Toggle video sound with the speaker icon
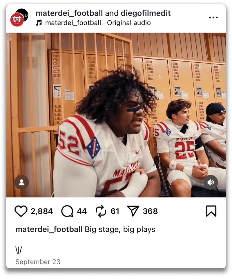Viewport: 232px width, 279px height. [211, 182]
